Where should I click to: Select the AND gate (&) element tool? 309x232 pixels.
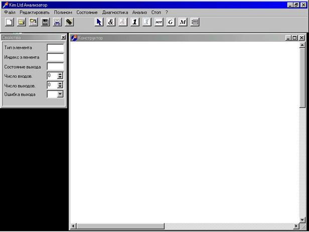click(111, 22)
